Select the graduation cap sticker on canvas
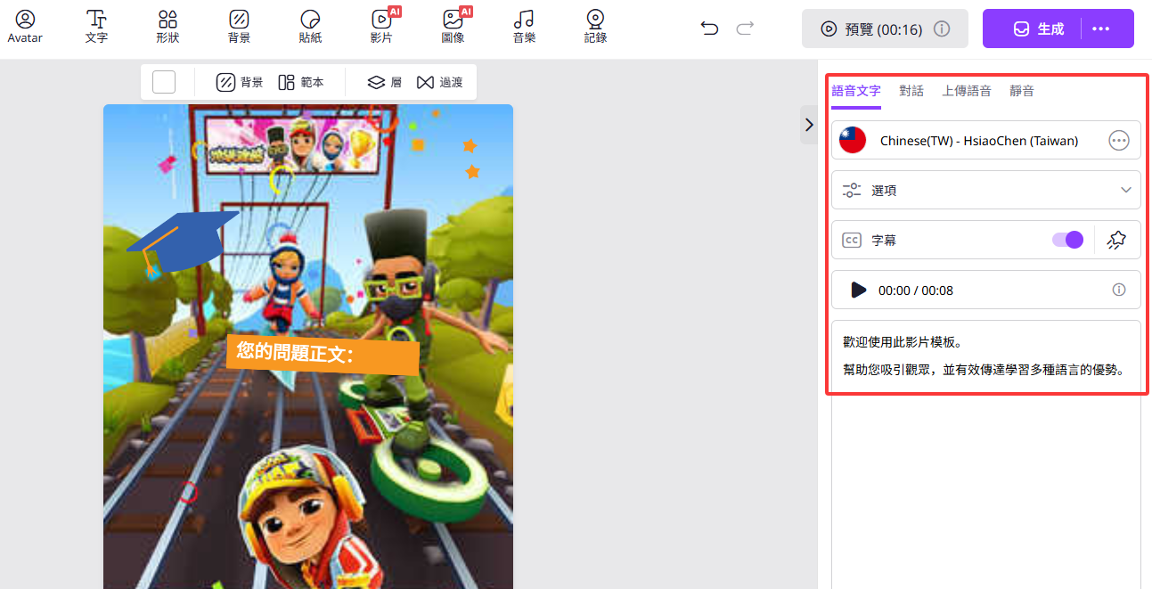Image resolution: width=1152 pixels, height=589 pixels. [x=181, y=242]
